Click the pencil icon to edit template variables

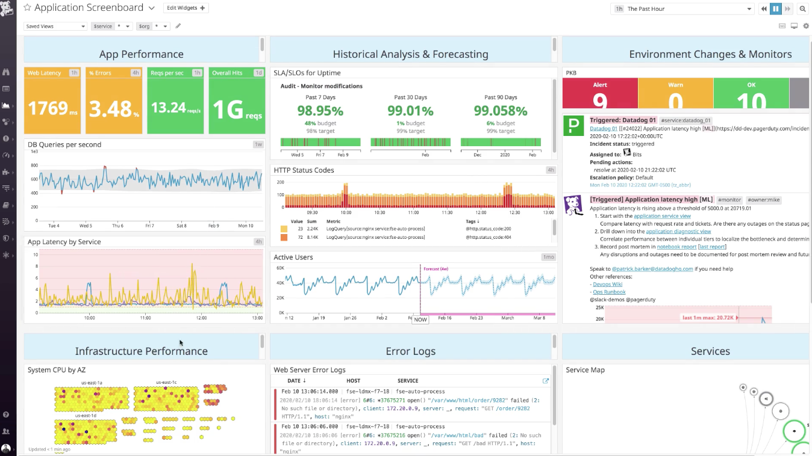point(178,26)
